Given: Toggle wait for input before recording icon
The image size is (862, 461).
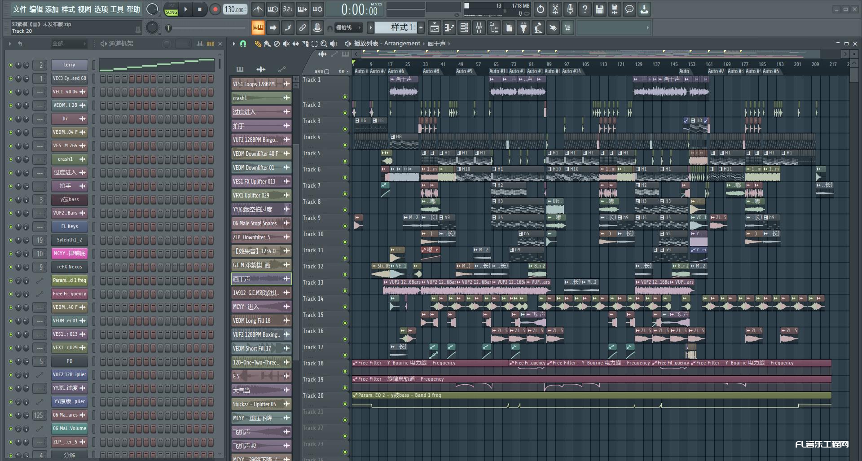Looking at the screenshot, I should point(273,9).
